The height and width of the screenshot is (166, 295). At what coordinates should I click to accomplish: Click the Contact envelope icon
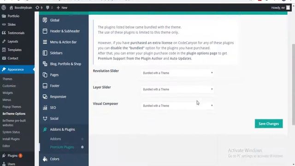(4, 58)
